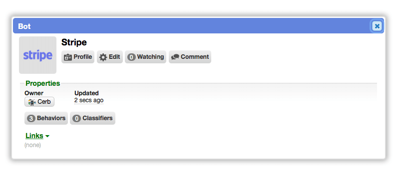Click the gear icon beside Edit
Viewport: 400px width, 180px height.
click(x=103, y=57)
